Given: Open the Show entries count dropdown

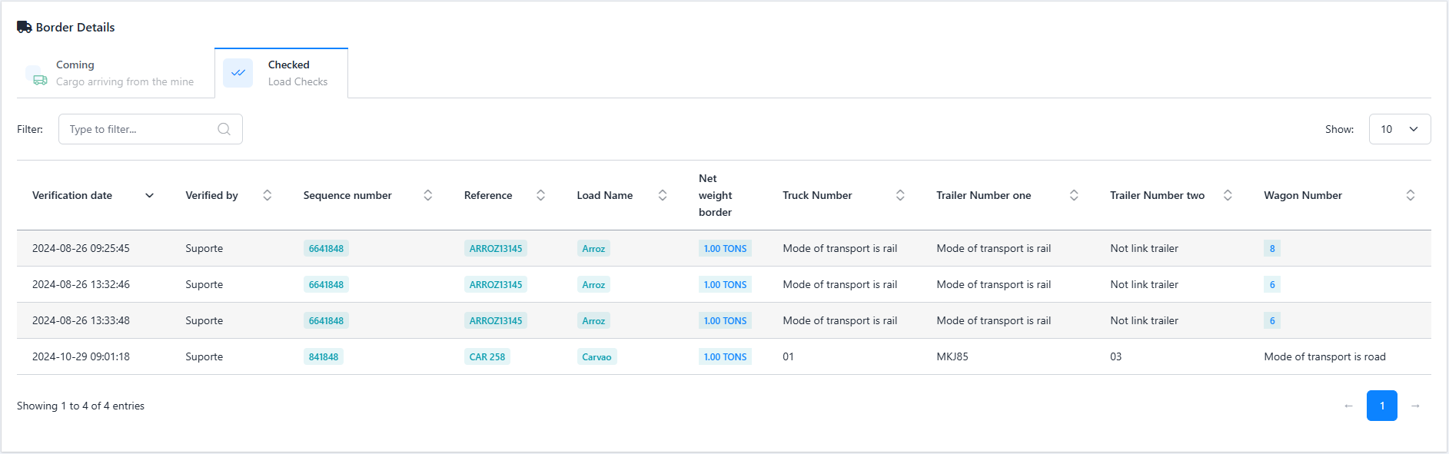Looking at the screenshot, I should [1399, 129].
